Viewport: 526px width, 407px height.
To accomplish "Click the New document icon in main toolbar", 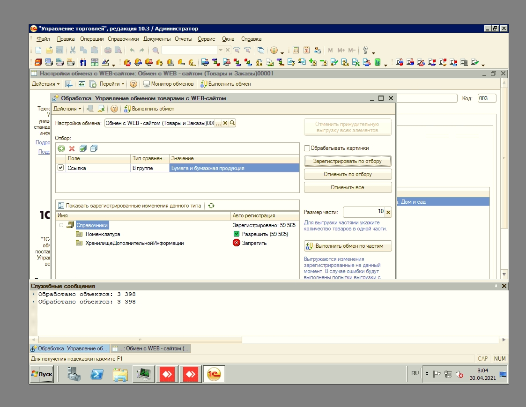I will point(38,50).
